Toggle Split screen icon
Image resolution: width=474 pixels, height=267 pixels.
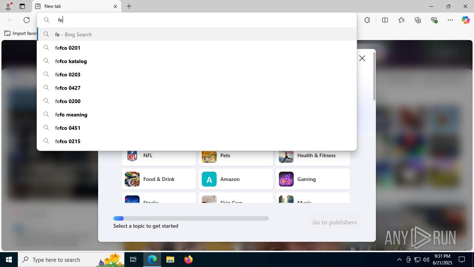385,20
